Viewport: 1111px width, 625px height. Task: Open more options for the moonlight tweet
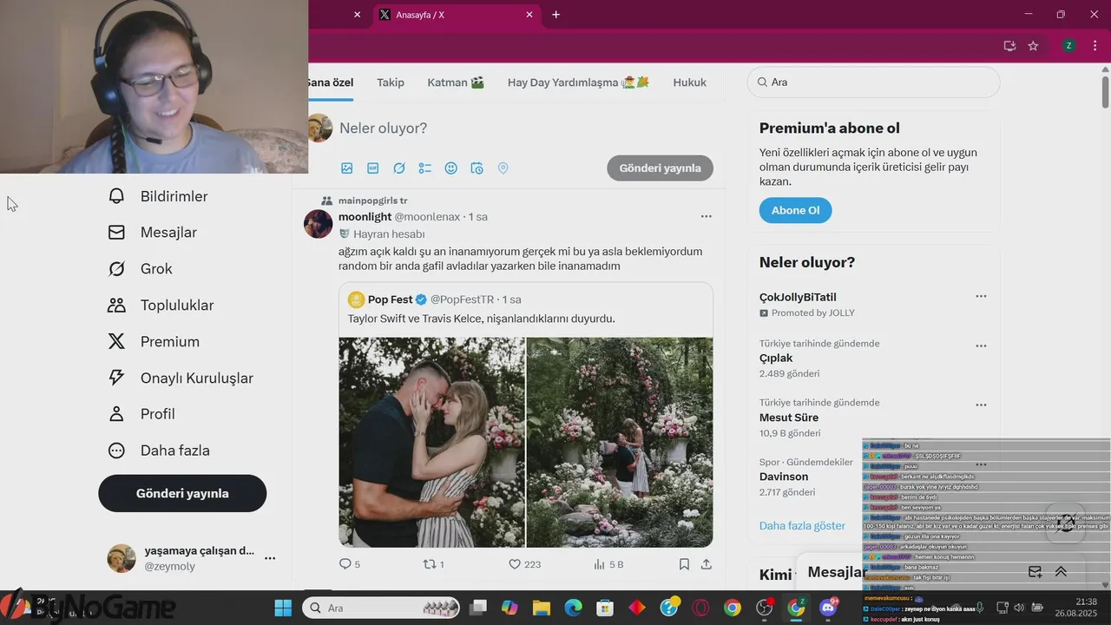pos(706,216)
